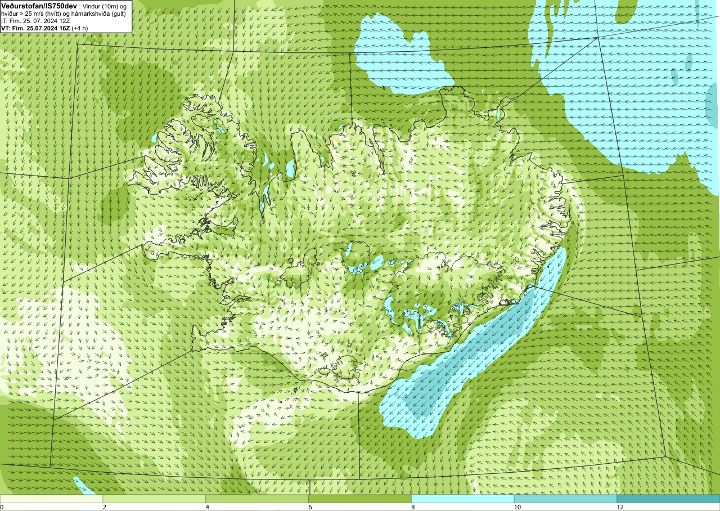Click the legend scale label '2'

(x=105, y=507)
